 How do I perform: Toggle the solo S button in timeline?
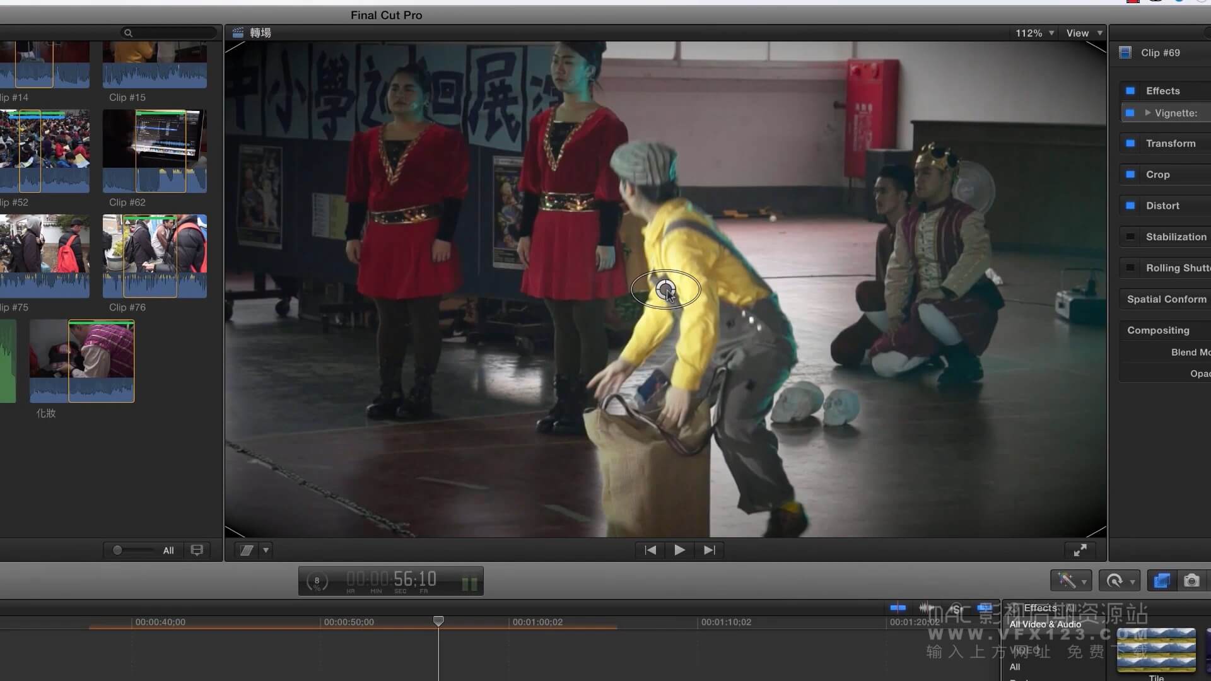[x=956, y=608]
